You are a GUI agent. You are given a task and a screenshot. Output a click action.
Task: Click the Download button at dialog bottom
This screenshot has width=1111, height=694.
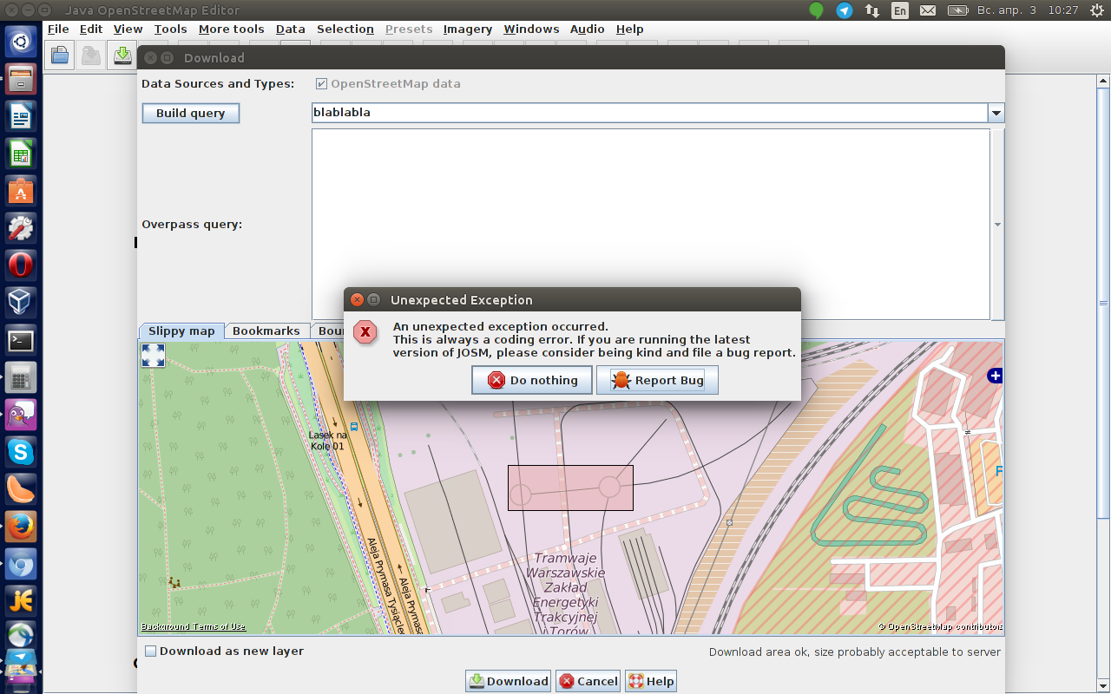click(x=509, y=681)
